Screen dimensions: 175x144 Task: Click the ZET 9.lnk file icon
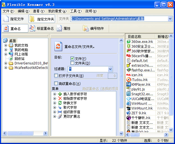[x=129, y=113]
